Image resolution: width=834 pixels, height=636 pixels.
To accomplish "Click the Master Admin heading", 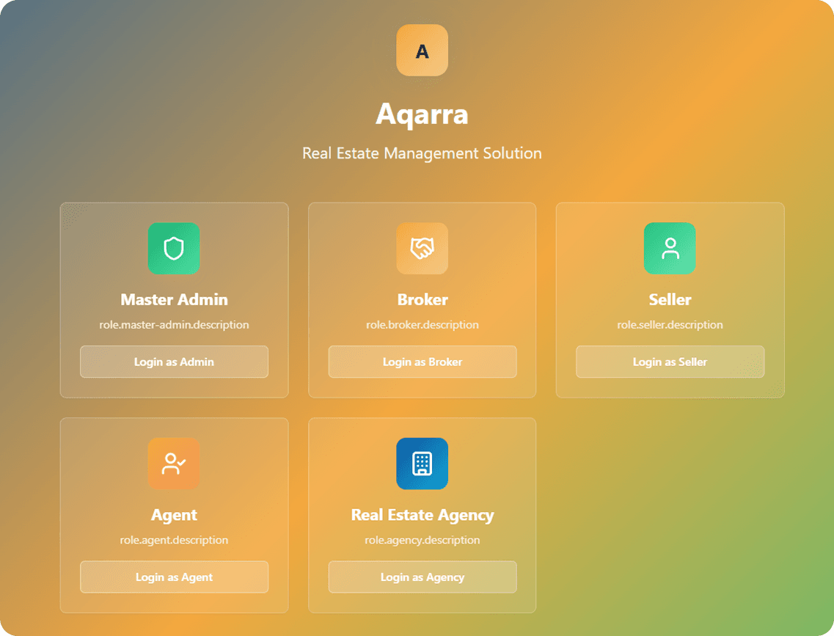I will pyautogui.click(x=174, y=299).
